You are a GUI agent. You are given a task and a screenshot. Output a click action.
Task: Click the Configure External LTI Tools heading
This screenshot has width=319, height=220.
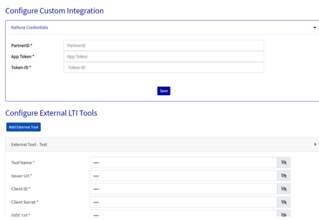point(51,113)
